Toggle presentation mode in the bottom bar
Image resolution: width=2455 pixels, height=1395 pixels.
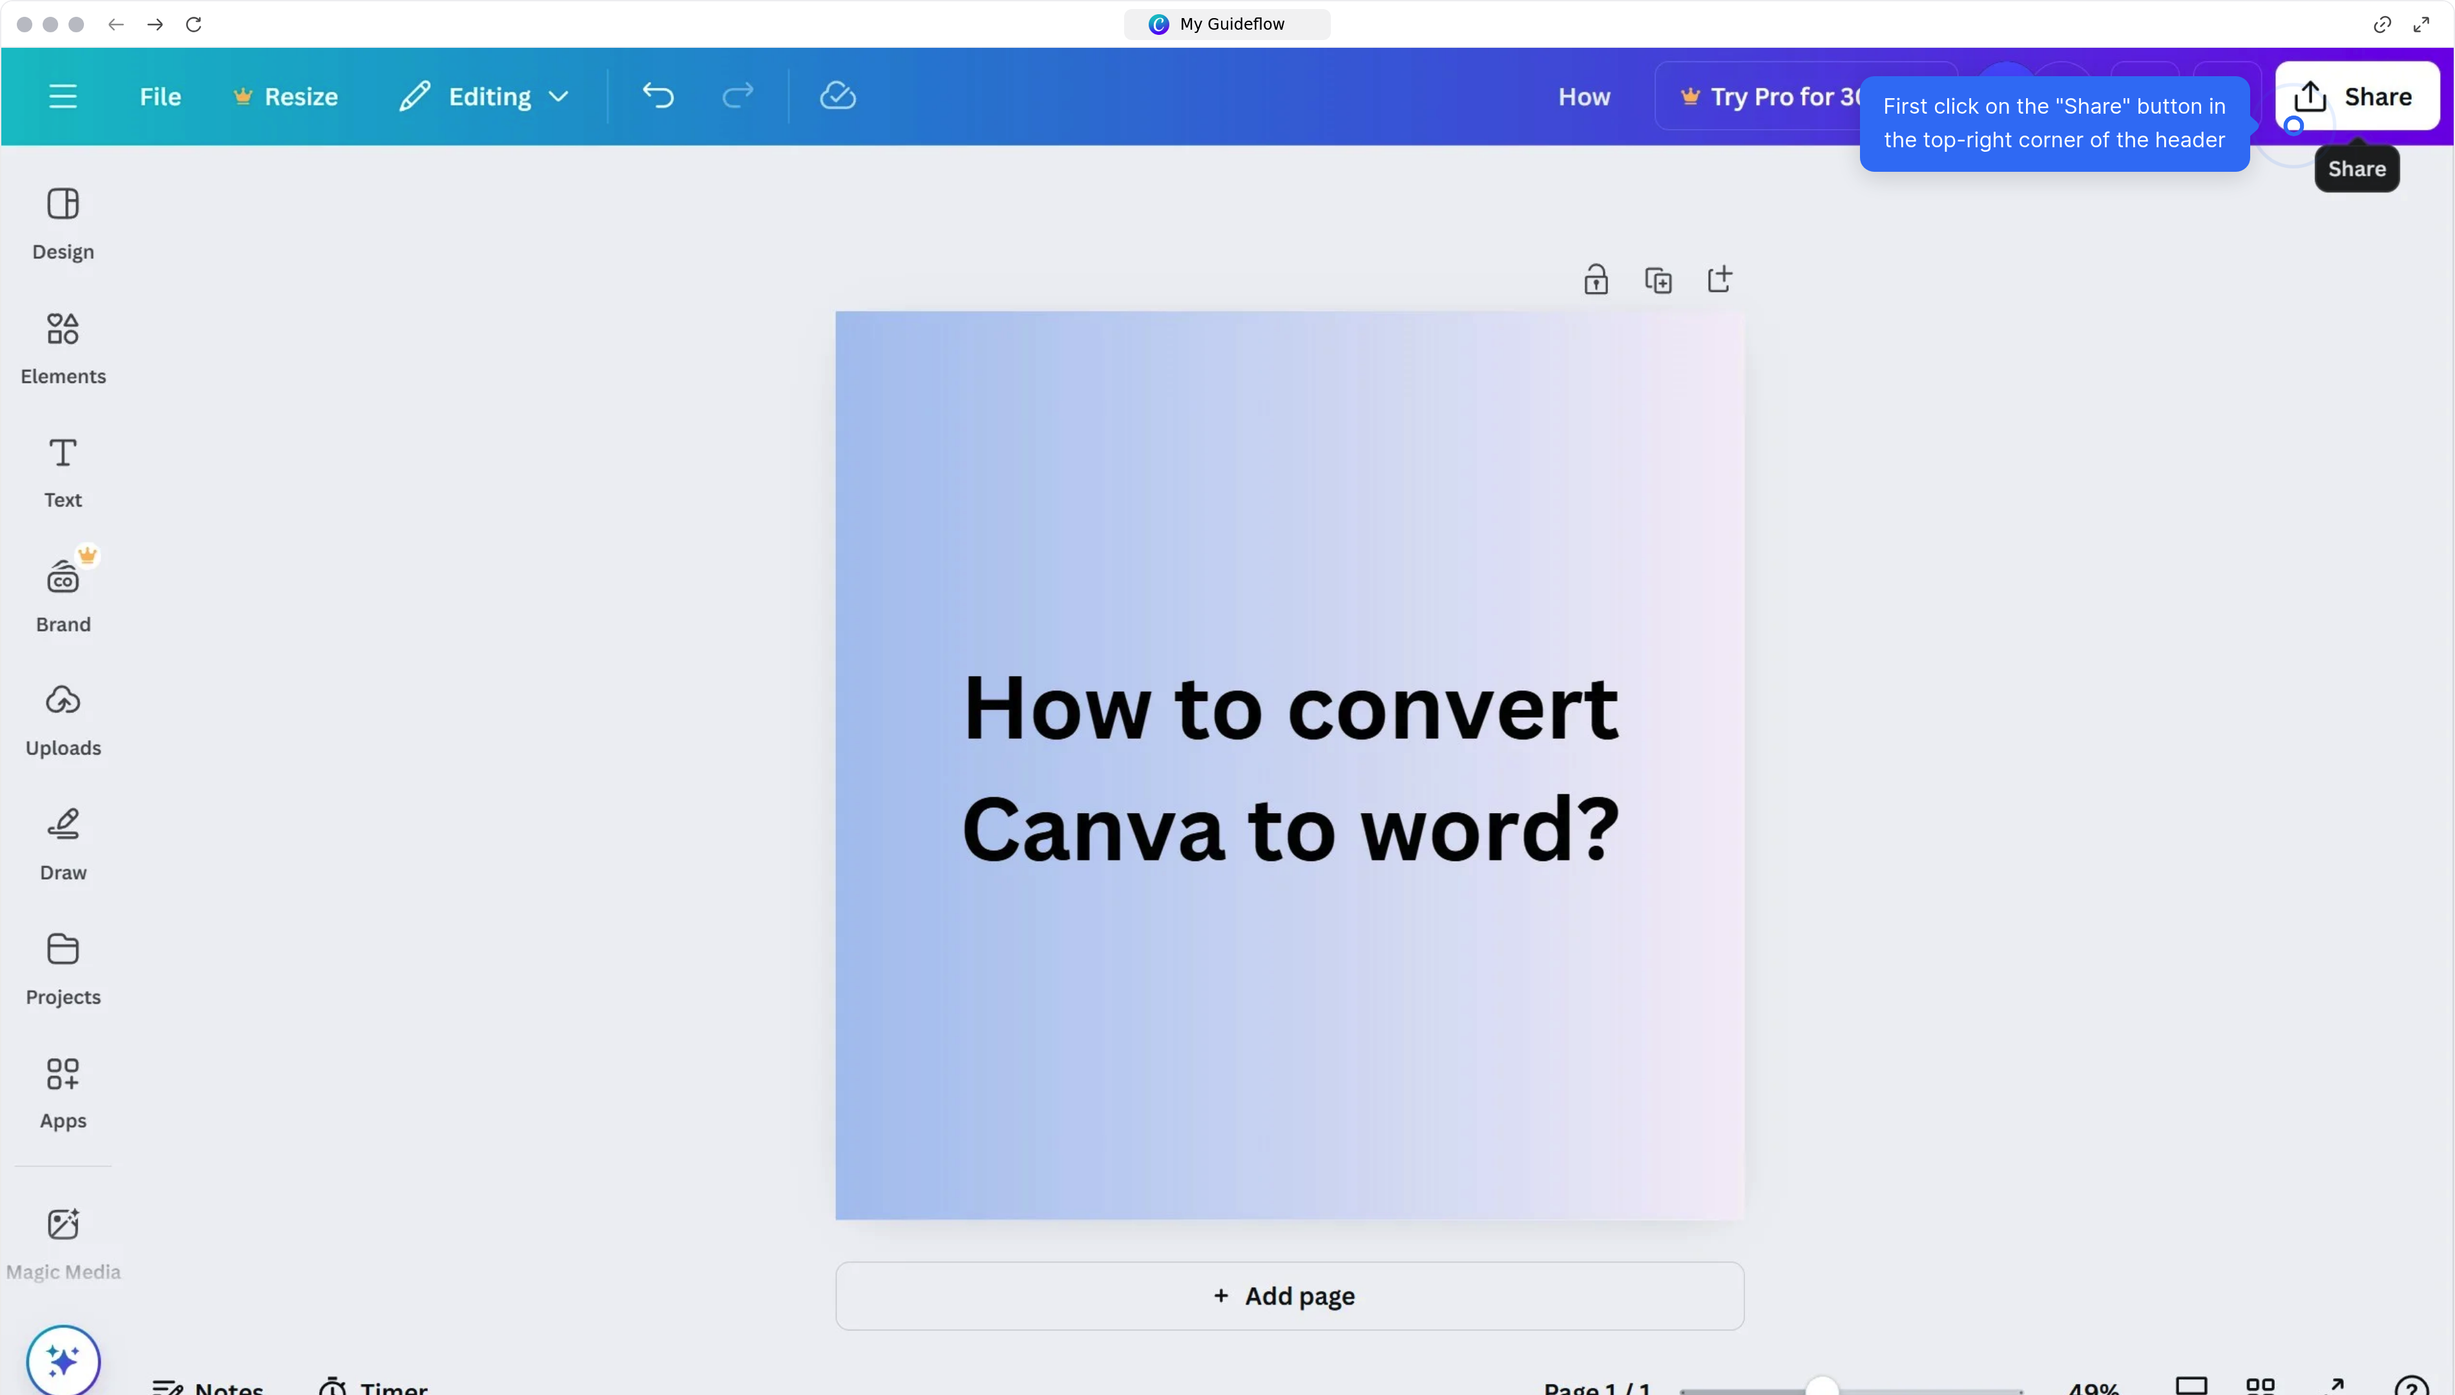(2193, 1385)
